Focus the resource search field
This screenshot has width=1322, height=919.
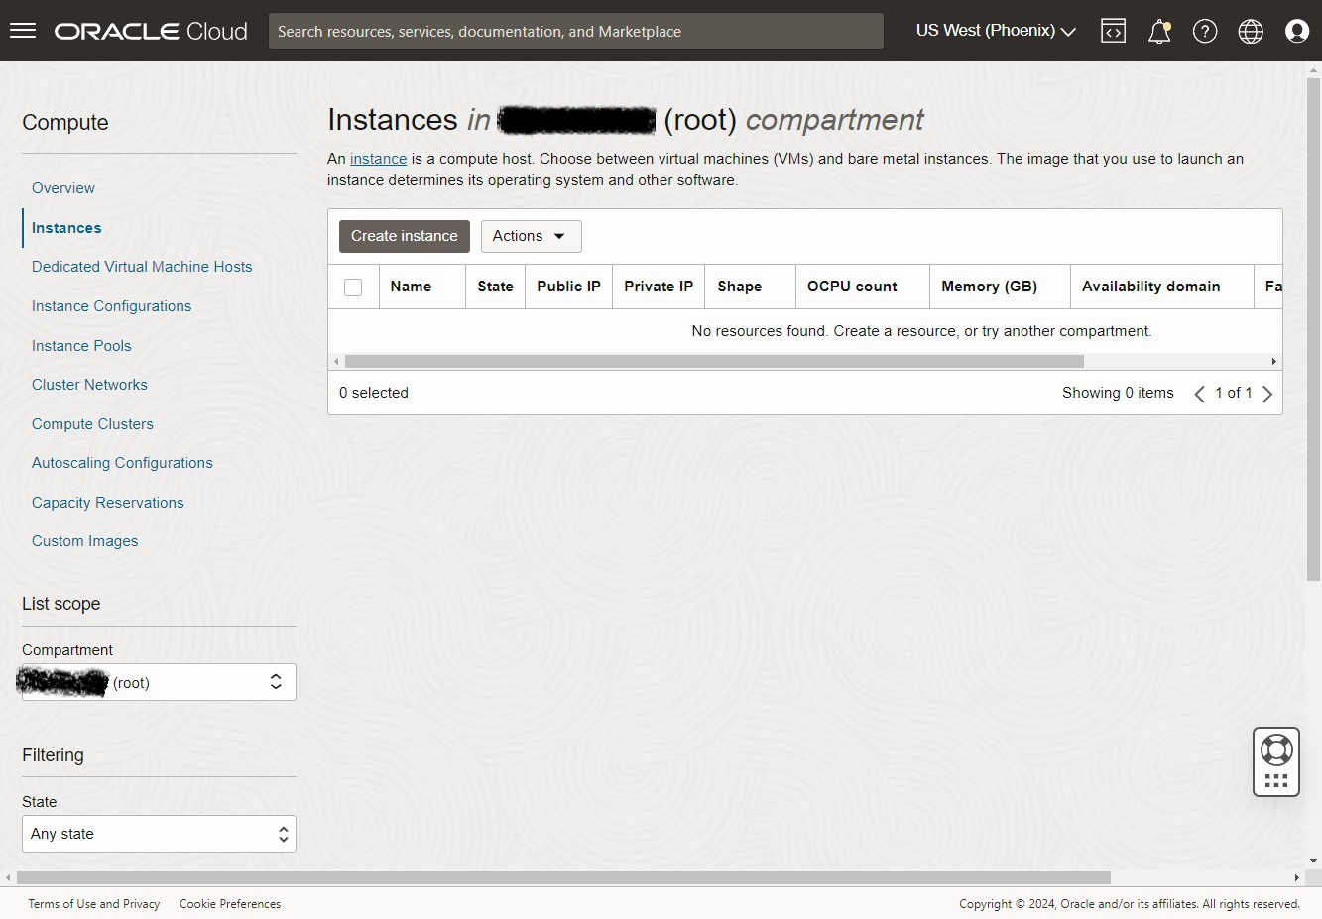[x=575, y=31]
